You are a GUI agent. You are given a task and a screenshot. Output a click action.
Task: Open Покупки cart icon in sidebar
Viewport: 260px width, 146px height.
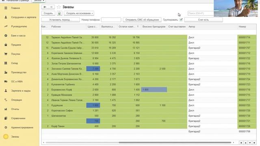6,54
